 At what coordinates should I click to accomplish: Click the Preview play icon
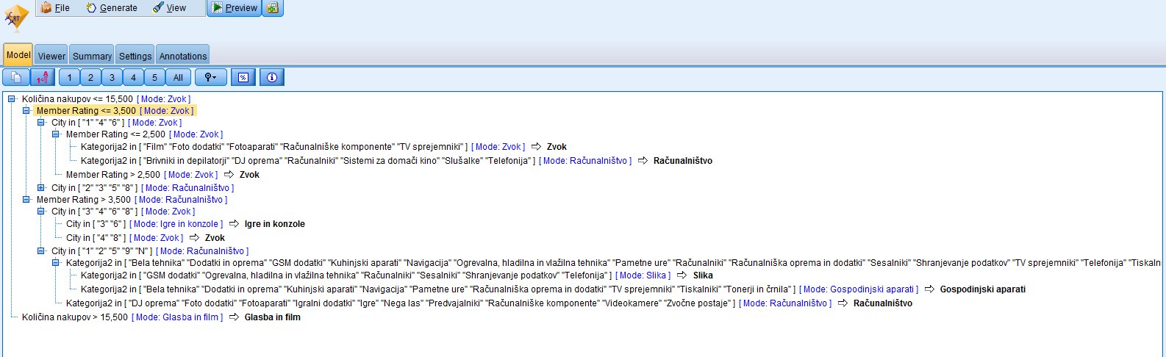tap(217, 7)
